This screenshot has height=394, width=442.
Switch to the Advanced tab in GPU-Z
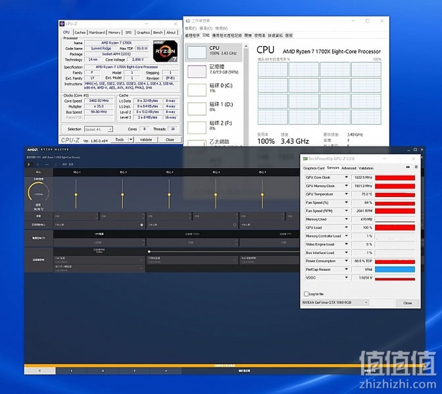pos(349,168)
